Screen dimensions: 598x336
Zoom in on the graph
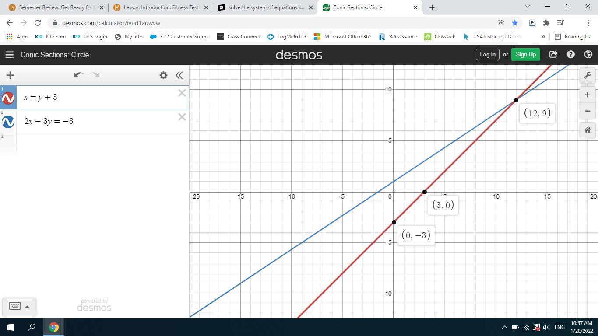[x=587, y=95]
